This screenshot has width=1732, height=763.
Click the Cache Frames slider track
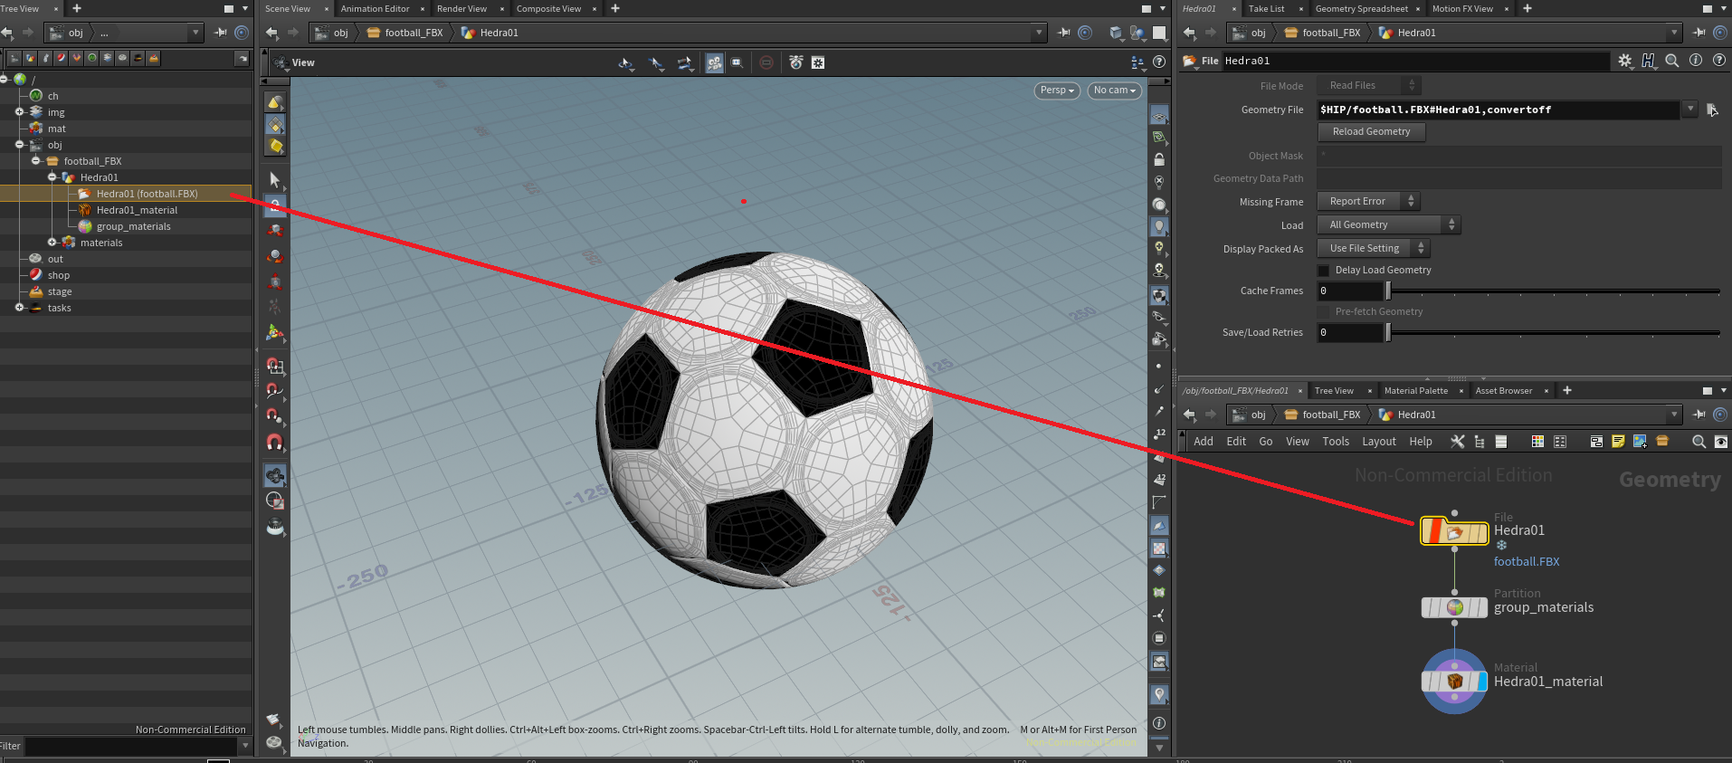tap(1552, 291)
